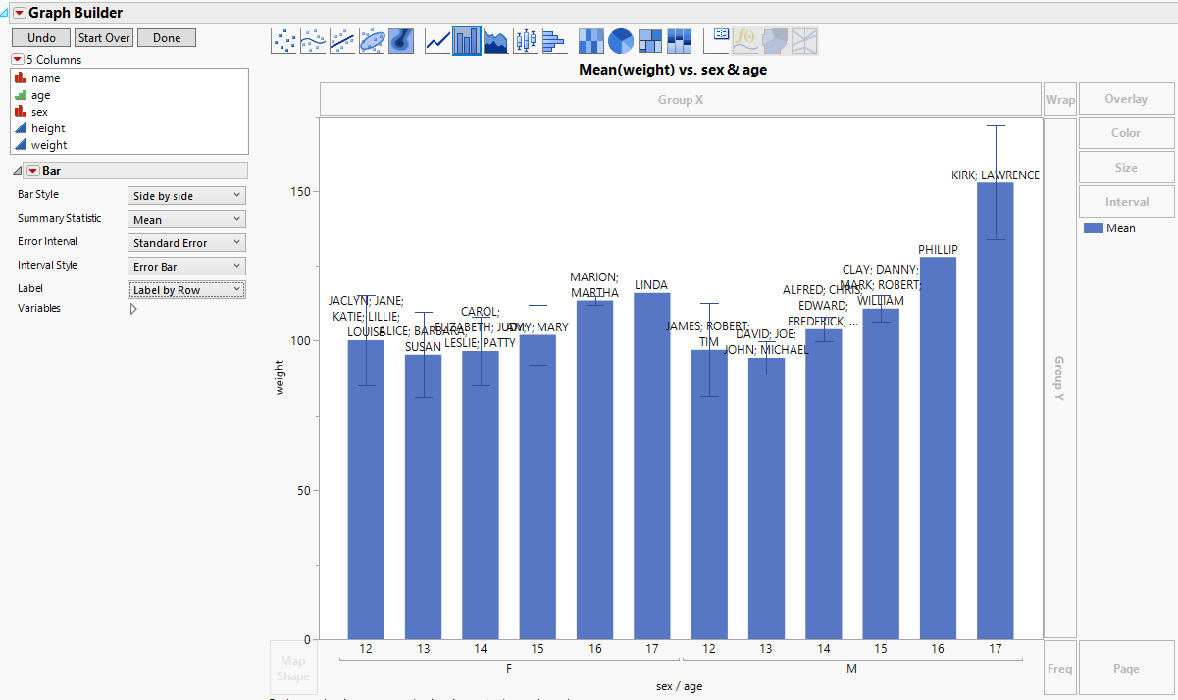1178x700 pixels.
Task: Select the Box Plot icon
Action: tap(526, 41)
